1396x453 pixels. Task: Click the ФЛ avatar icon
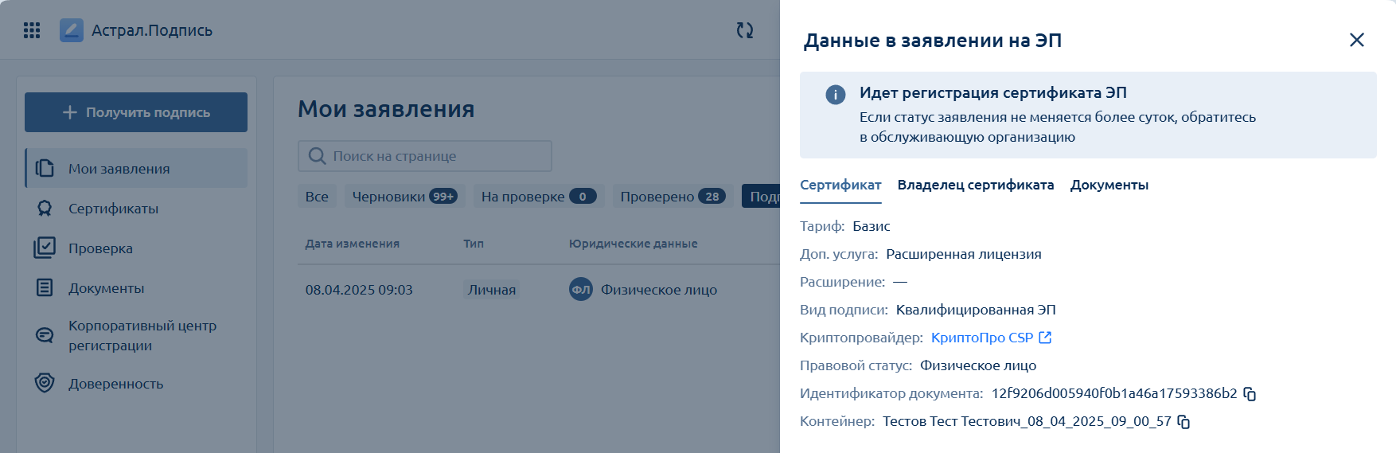tap(581, 290)
